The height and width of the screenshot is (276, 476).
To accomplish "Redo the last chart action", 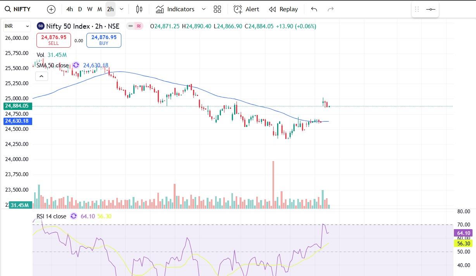I will (x=331, y=9).
